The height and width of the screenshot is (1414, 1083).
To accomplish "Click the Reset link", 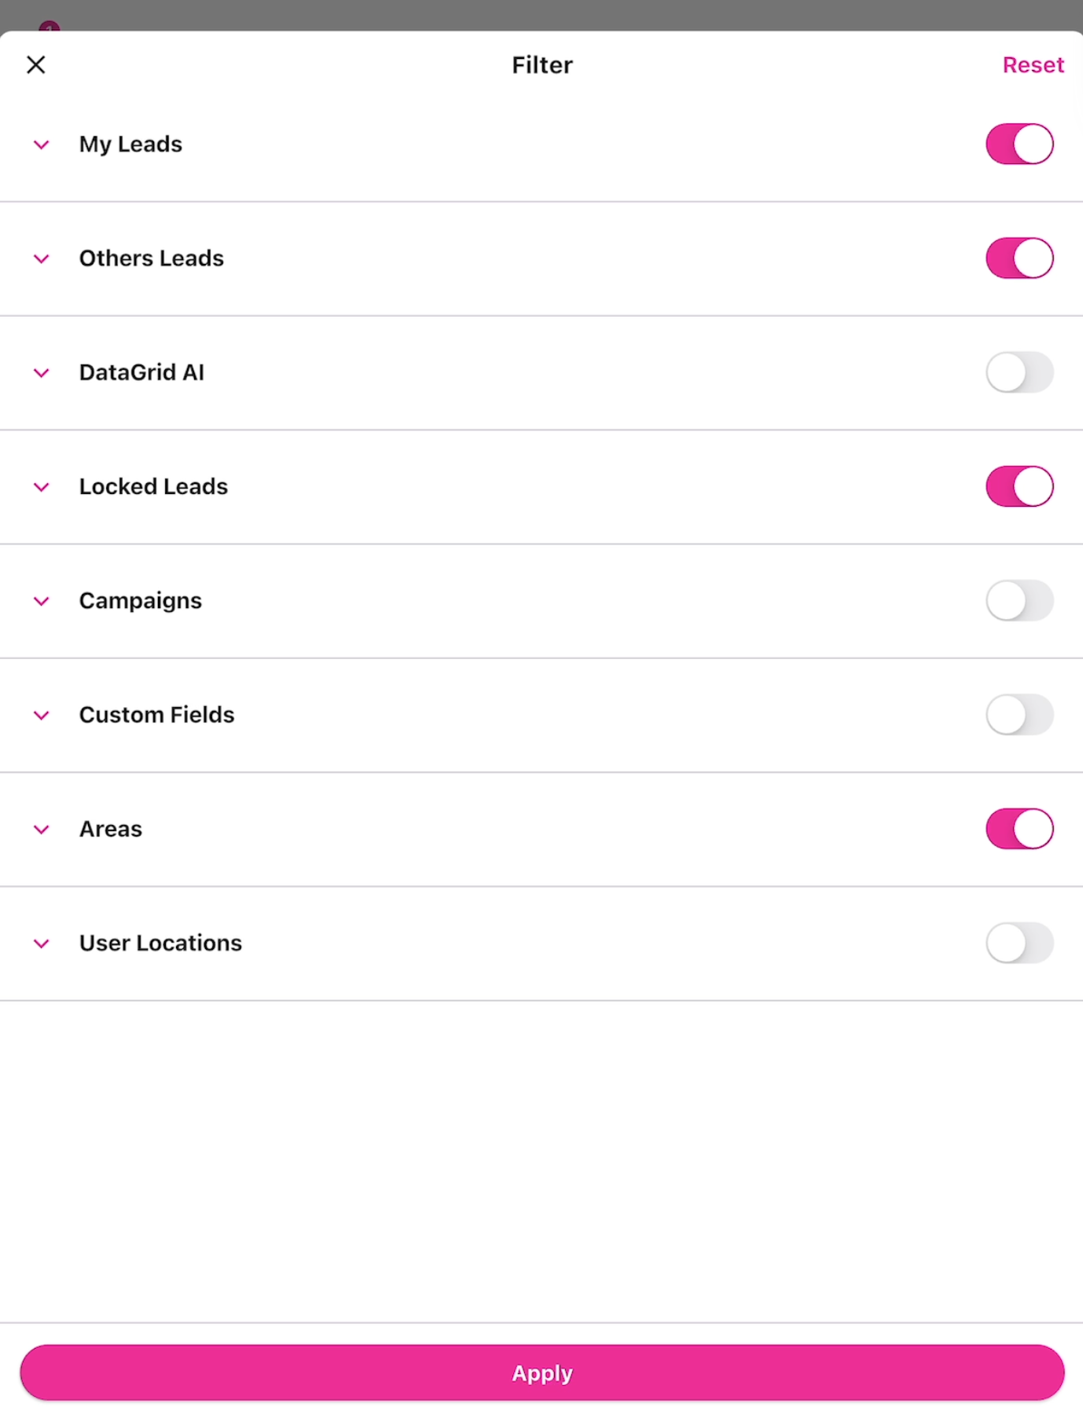I will (1033, 65).
